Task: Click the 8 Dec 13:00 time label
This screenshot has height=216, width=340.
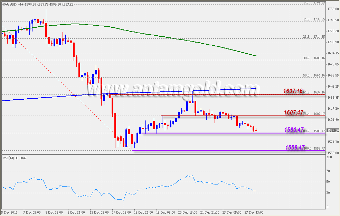Action: [54, 212]
